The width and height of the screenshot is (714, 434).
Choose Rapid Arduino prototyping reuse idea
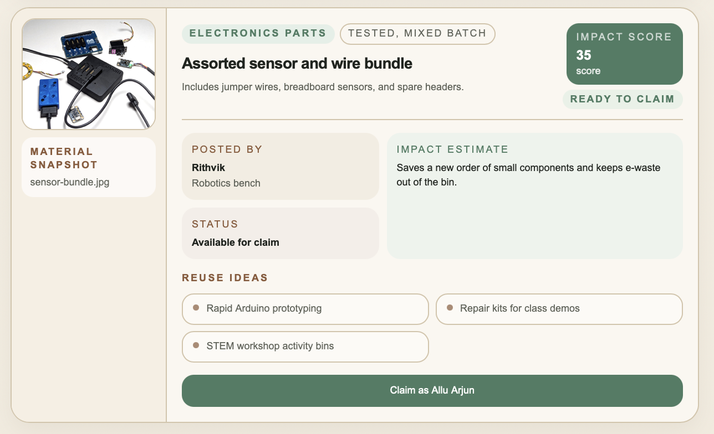(x=305, y=308)
